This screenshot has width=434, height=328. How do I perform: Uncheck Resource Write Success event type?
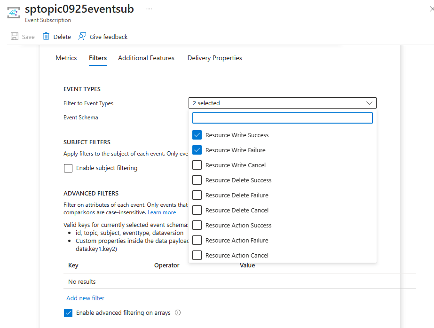197,135
